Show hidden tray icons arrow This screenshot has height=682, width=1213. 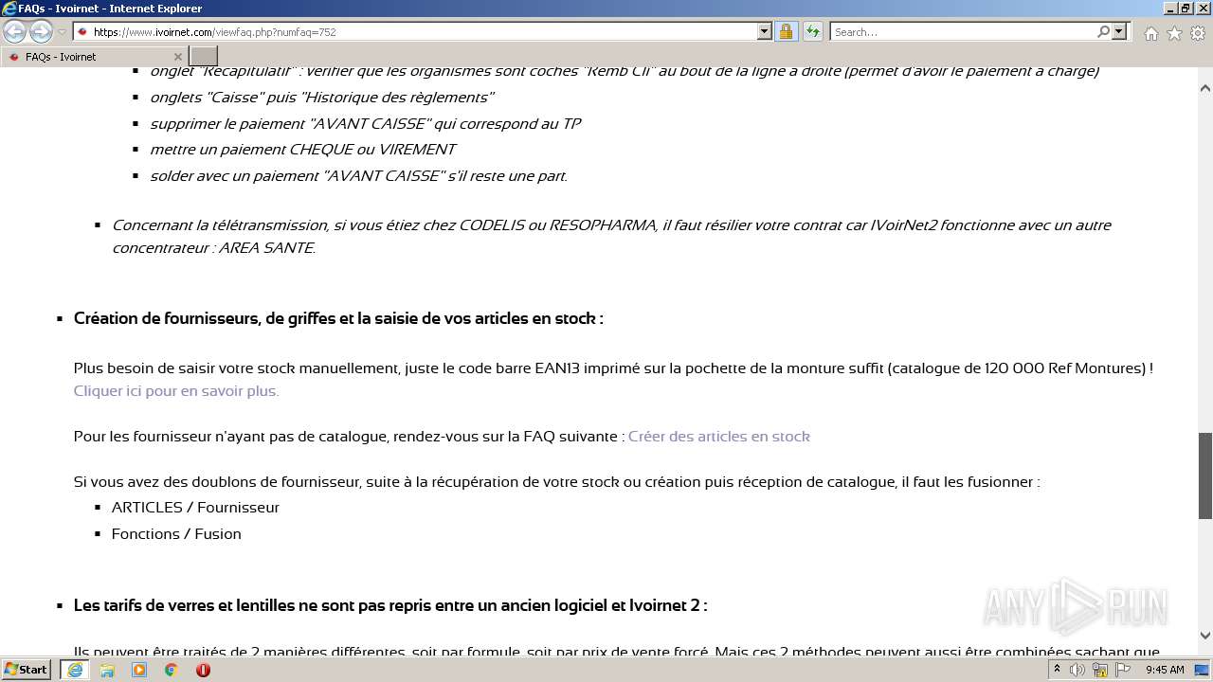click(1057, 670)
